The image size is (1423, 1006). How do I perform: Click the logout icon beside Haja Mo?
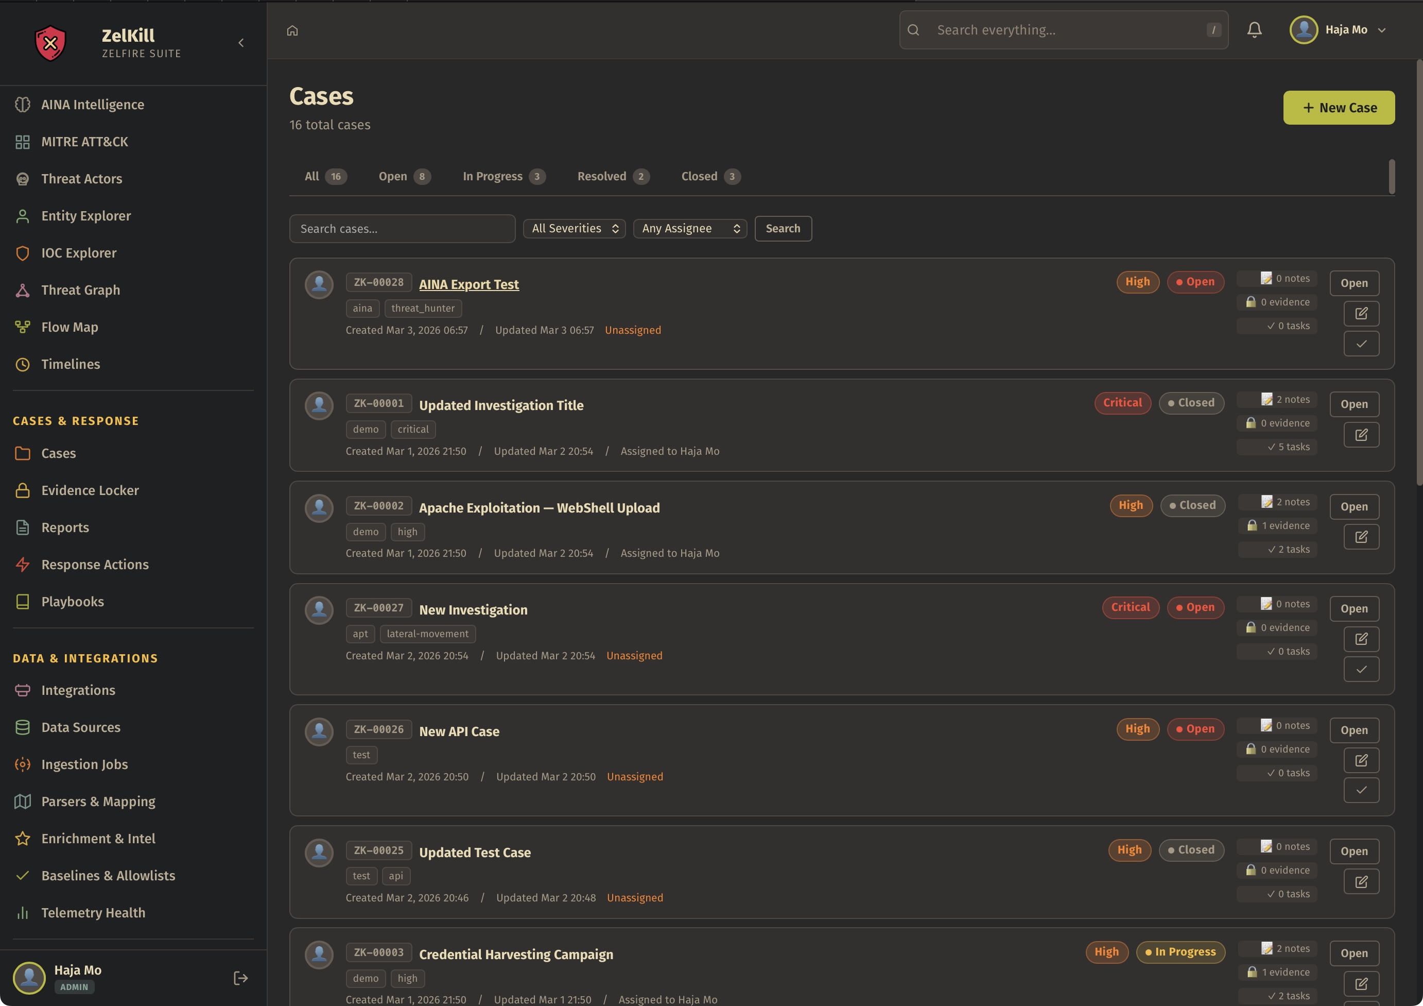tap(240, 978)
